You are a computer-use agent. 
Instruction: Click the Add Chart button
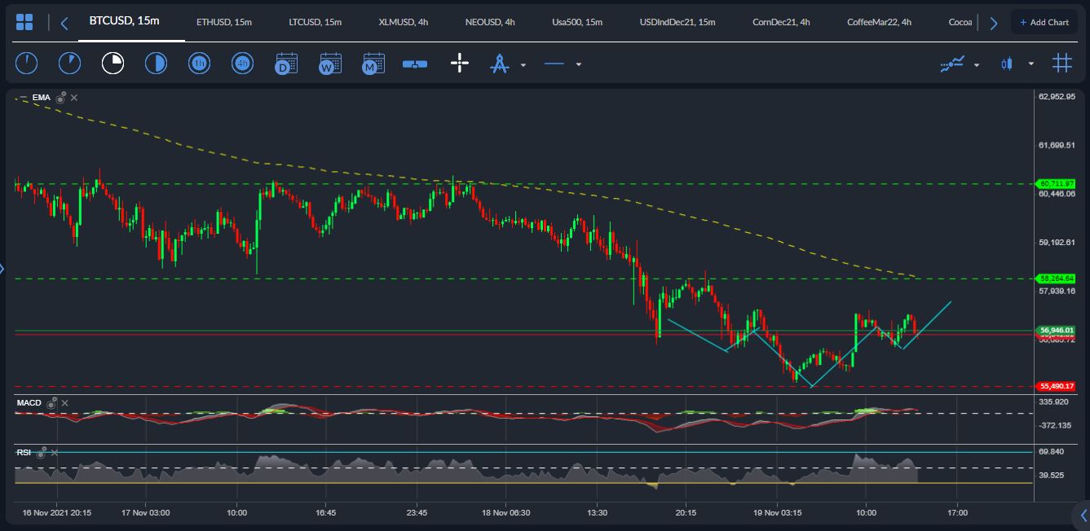(x=1044, y=21)
